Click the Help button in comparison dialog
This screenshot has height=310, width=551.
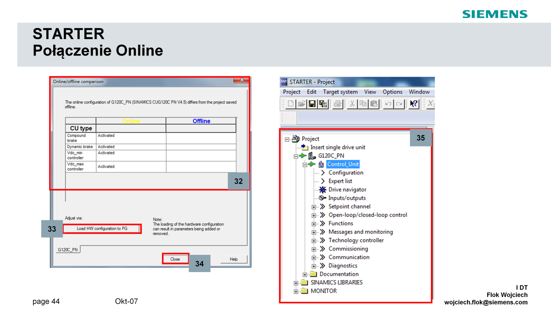click(234, 259)
